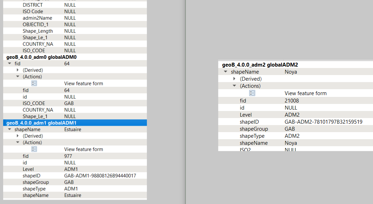373x204 pixels.
Task: Expand the (Derived) node under Noya
Action: 234,79
